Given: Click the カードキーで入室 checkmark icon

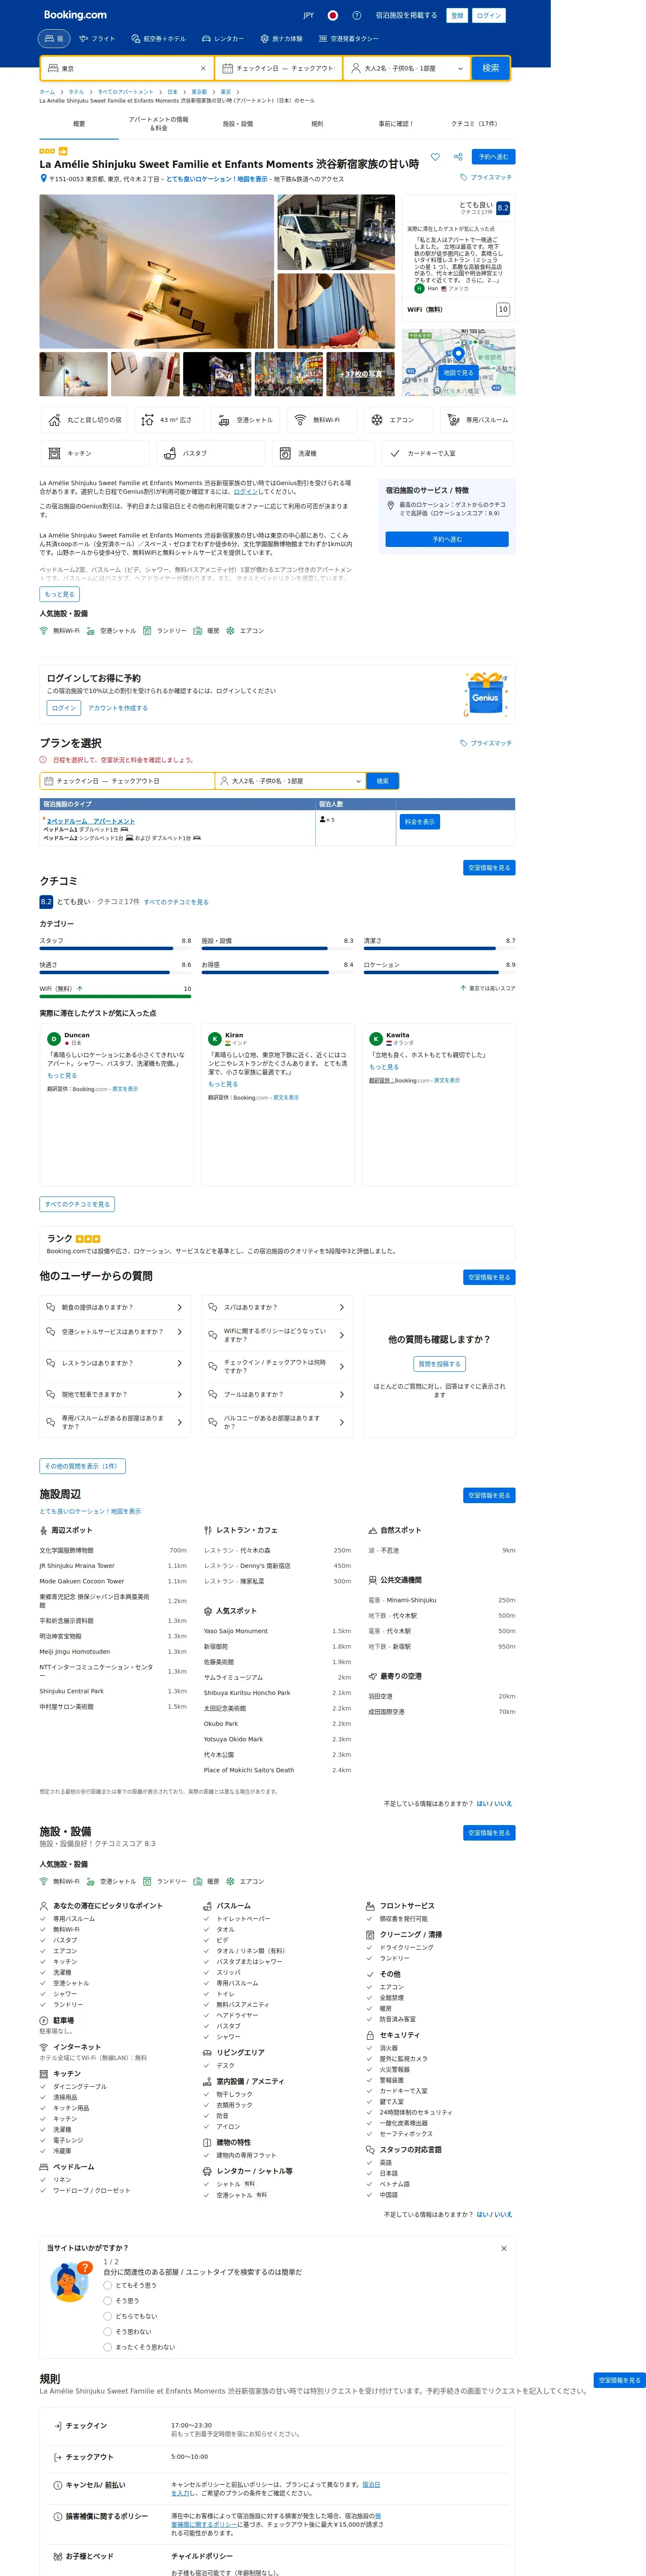Looking at the screenshot, I should point(396,453).
